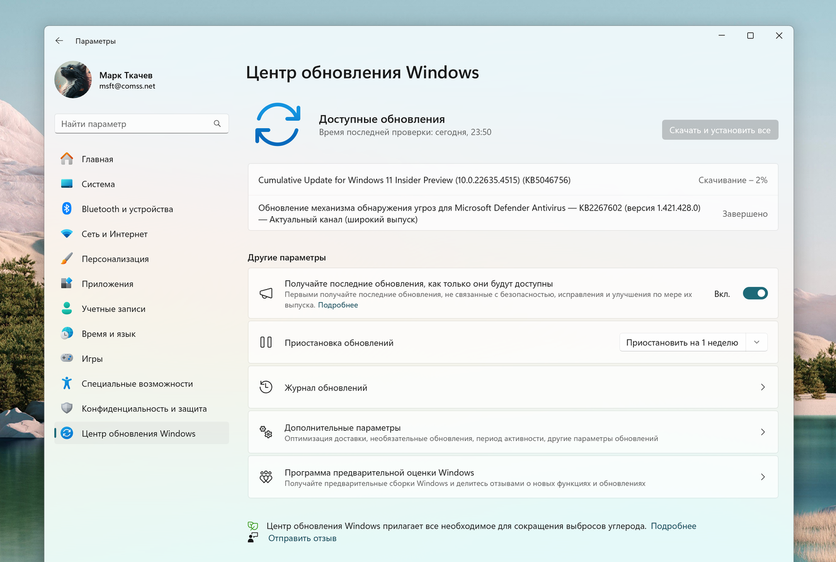Click the Сеть и Интернет Wi-Fi icon
Screen dimensions: 836x562
67,234
